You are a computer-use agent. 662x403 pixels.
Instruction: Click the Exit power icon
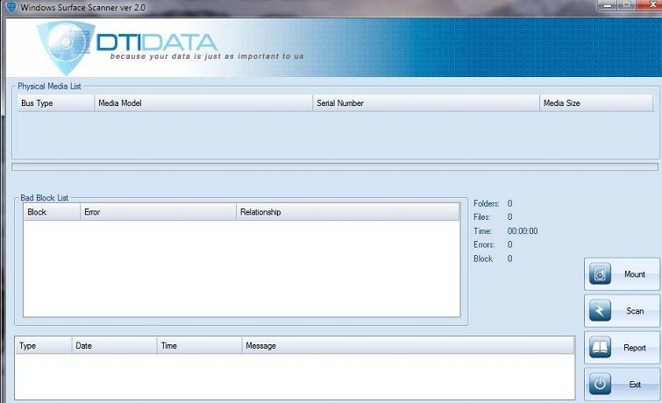click(x=601, y=384)
